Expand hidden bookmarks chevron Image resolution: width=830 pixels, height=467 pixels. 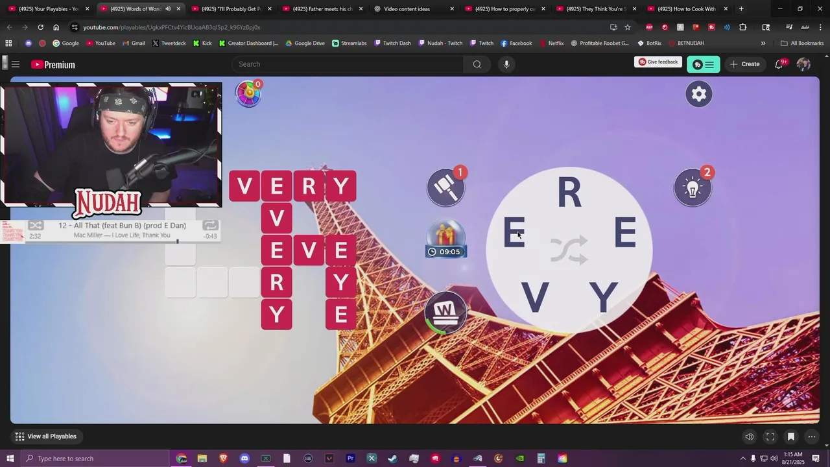[x=763, y=43]
